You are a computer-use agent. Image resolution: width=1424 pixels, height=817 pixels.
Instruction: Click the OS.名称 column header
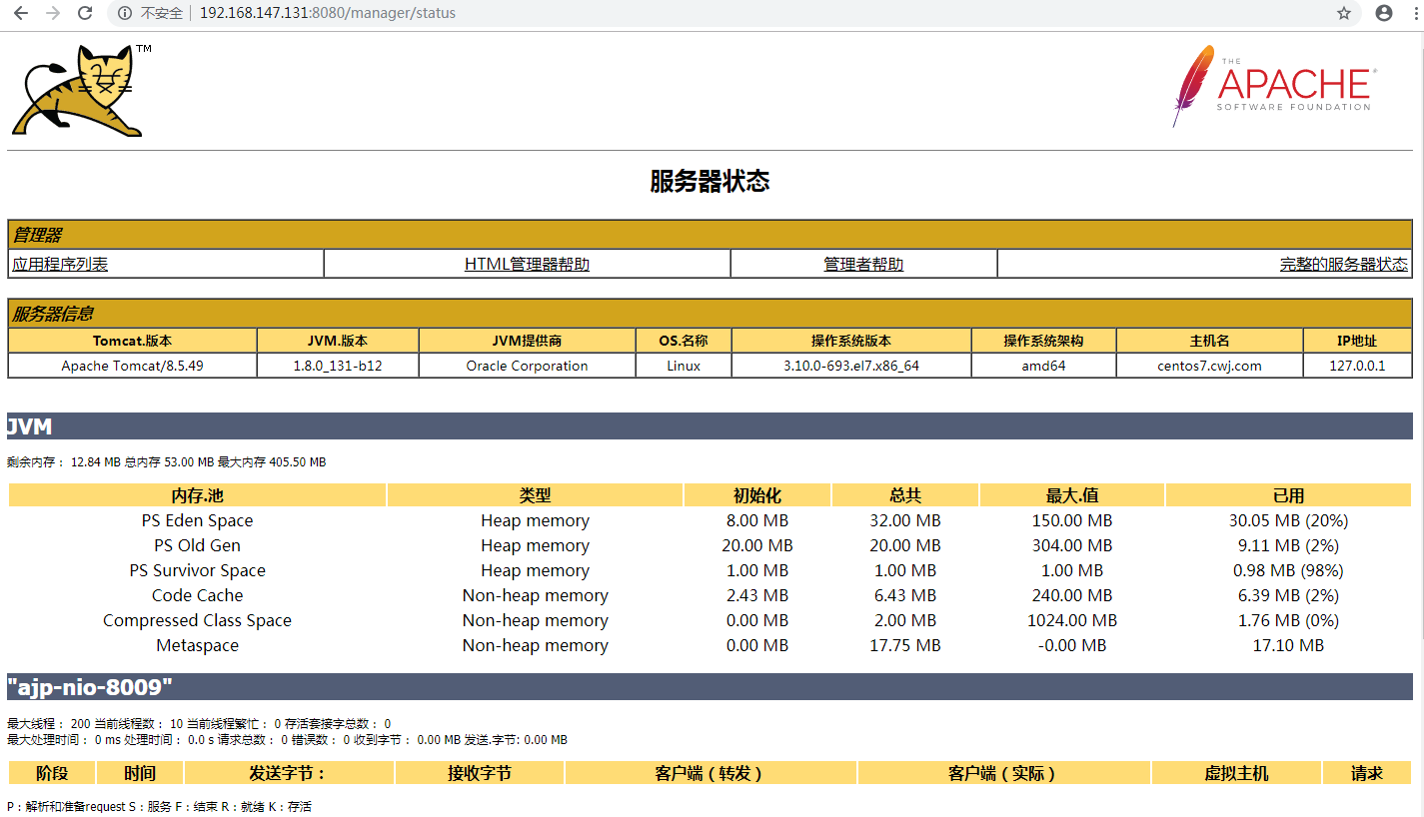pos(684,341)
